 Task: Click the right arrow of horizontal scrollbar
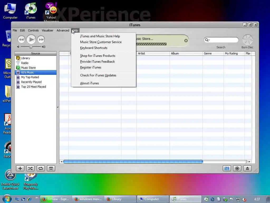point(249,162)
